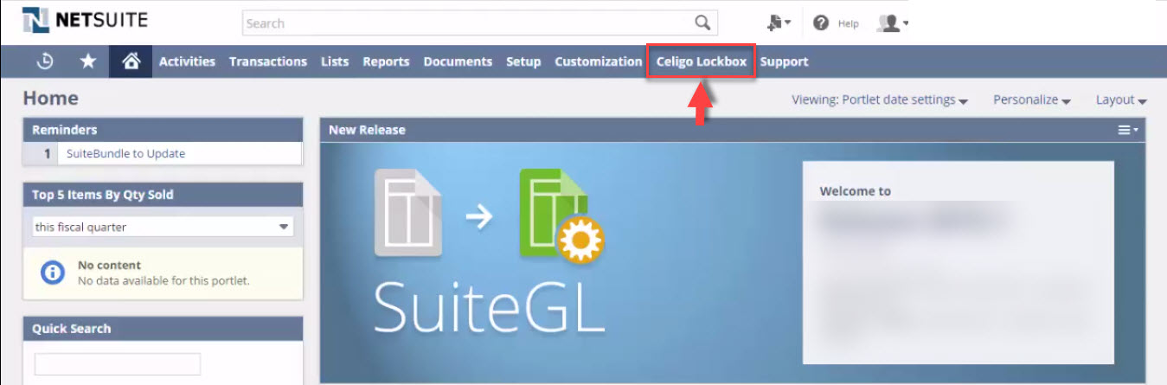Open the Activities menu
The width and height of the screenshot is (1167, 385).
pyautogui.click(x=187, y=61)
